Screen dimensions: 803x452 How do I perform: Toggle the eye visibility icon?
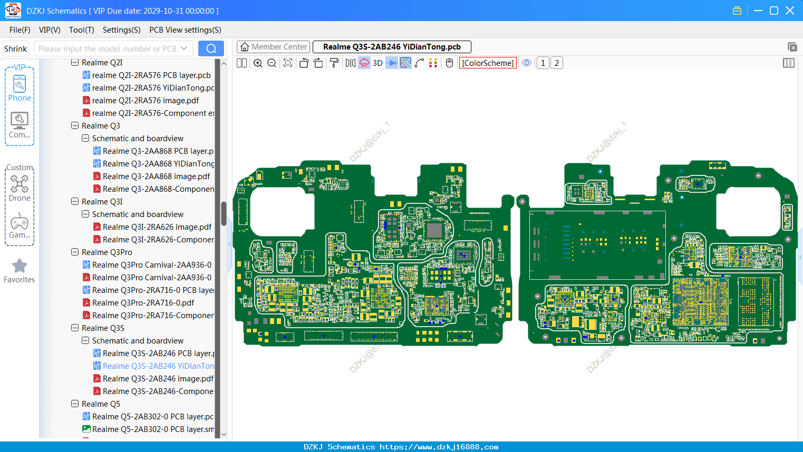point(527,63)
